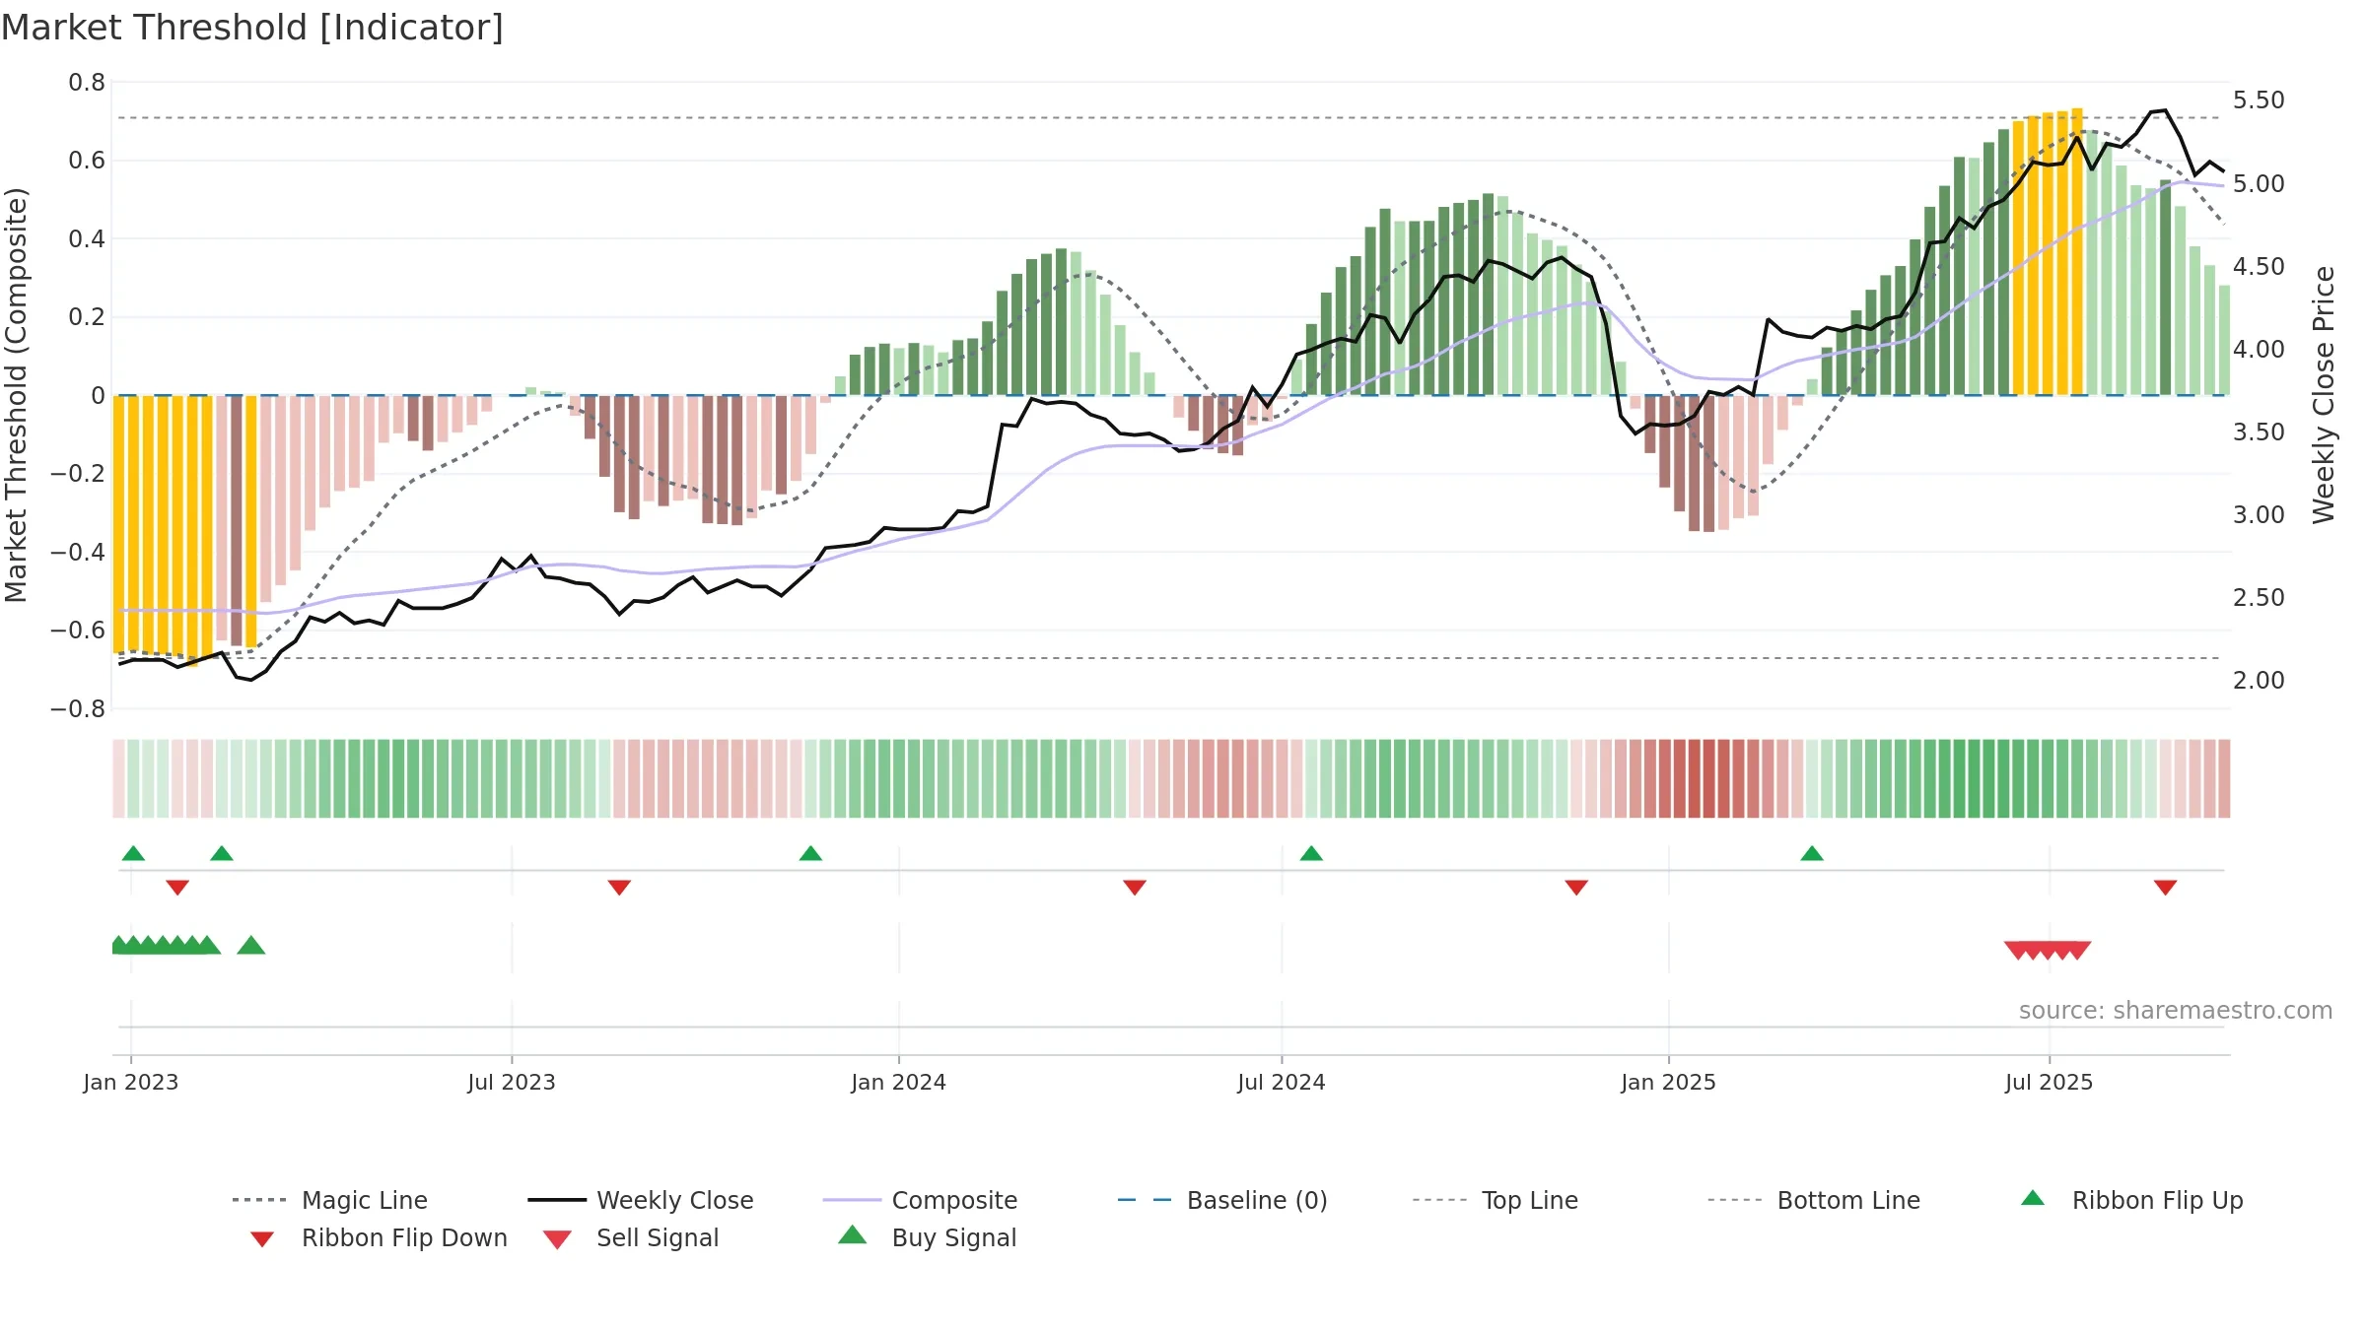
Task: Click the Jan 2025 x-axis label
Action: coord(1669,1083)
